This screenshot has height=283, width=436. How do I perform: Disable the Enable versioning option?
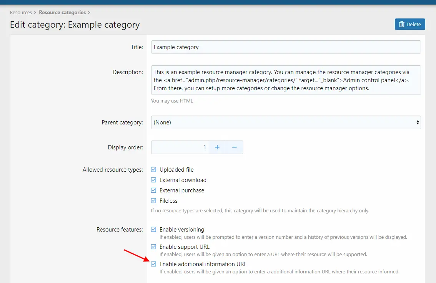point(153,229)
